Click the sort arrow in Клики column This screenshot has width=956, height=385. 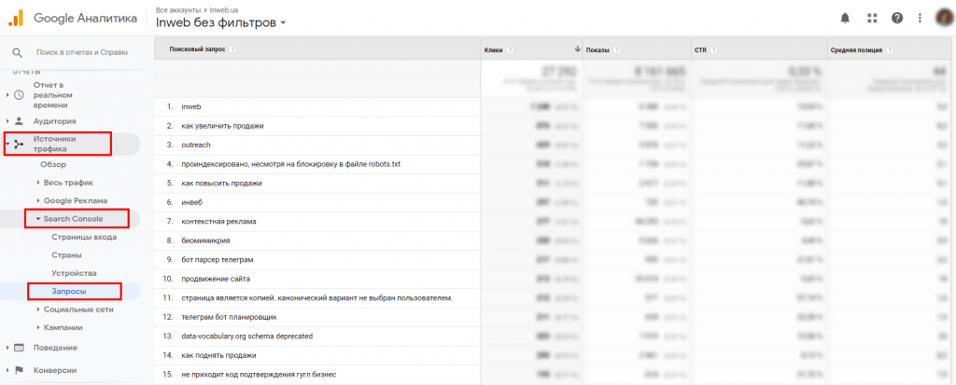pyautogui.click(x=577, y=49)
